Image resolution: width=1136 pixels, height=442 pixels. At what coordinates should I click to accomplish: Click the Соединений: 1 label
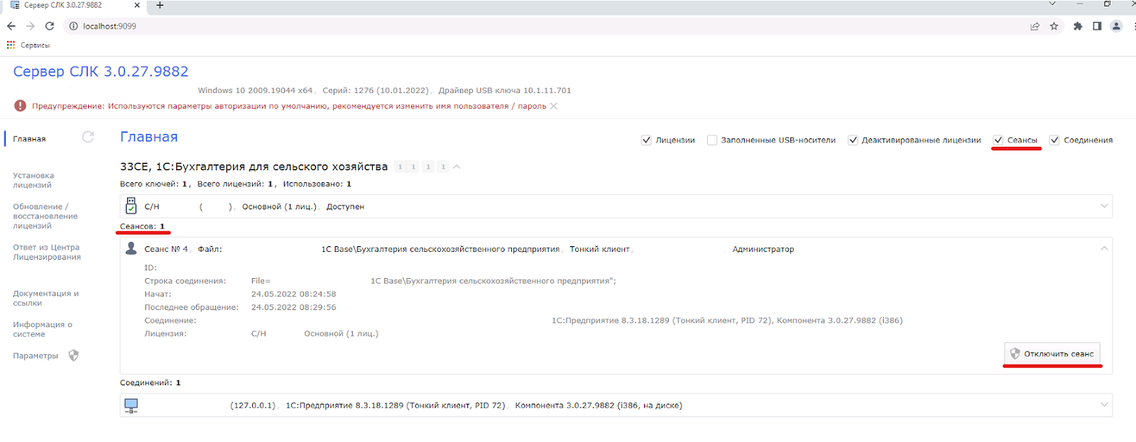pos(151,382)
